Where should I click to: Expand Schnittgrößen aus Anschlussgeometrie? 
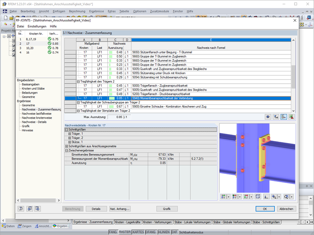(x=67, y=146)
